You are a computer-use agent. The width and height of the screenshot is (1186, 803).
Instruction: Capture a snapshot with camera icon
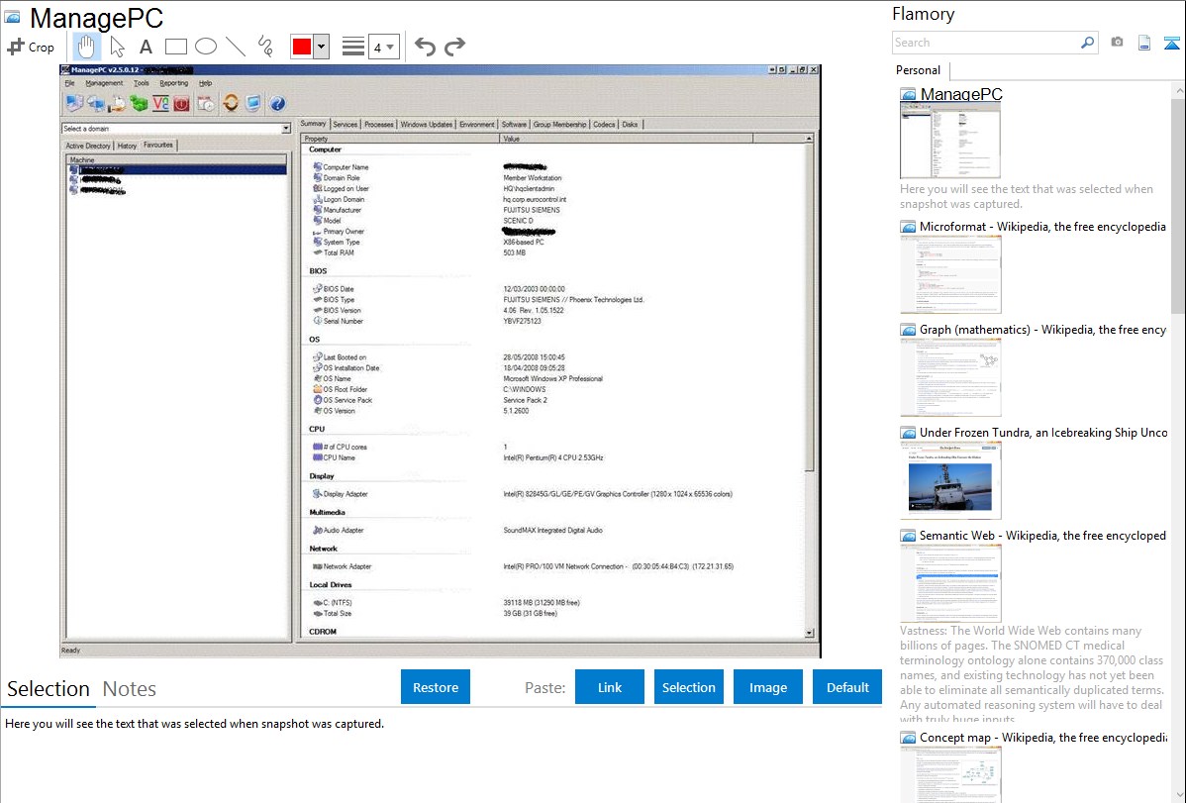click(1117, 43)
